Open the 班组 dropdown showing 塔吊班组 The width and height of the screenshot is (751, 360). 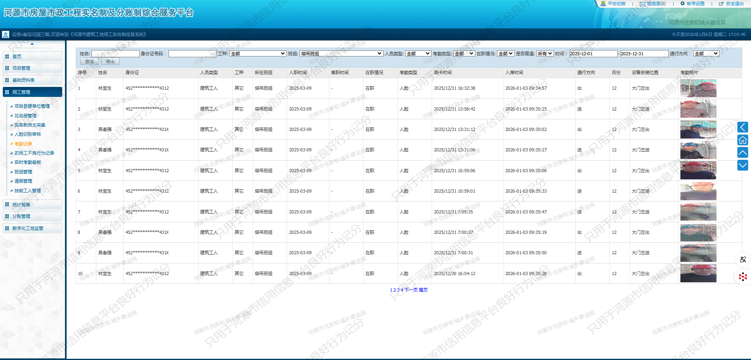pos(341,54)
